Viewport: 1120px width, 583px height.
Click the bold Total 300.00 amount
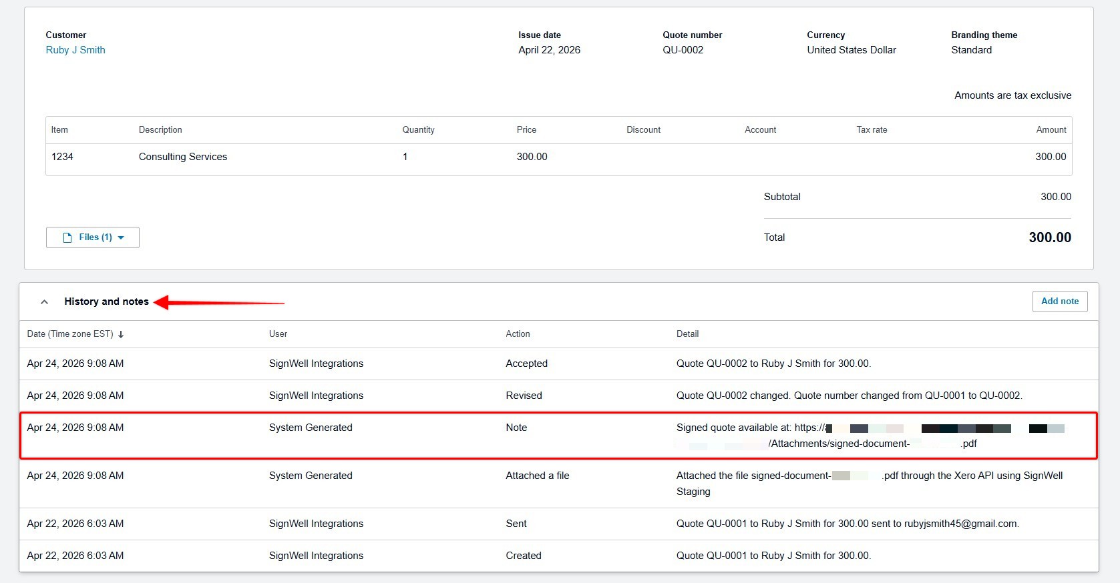[x=1050, y=237]
